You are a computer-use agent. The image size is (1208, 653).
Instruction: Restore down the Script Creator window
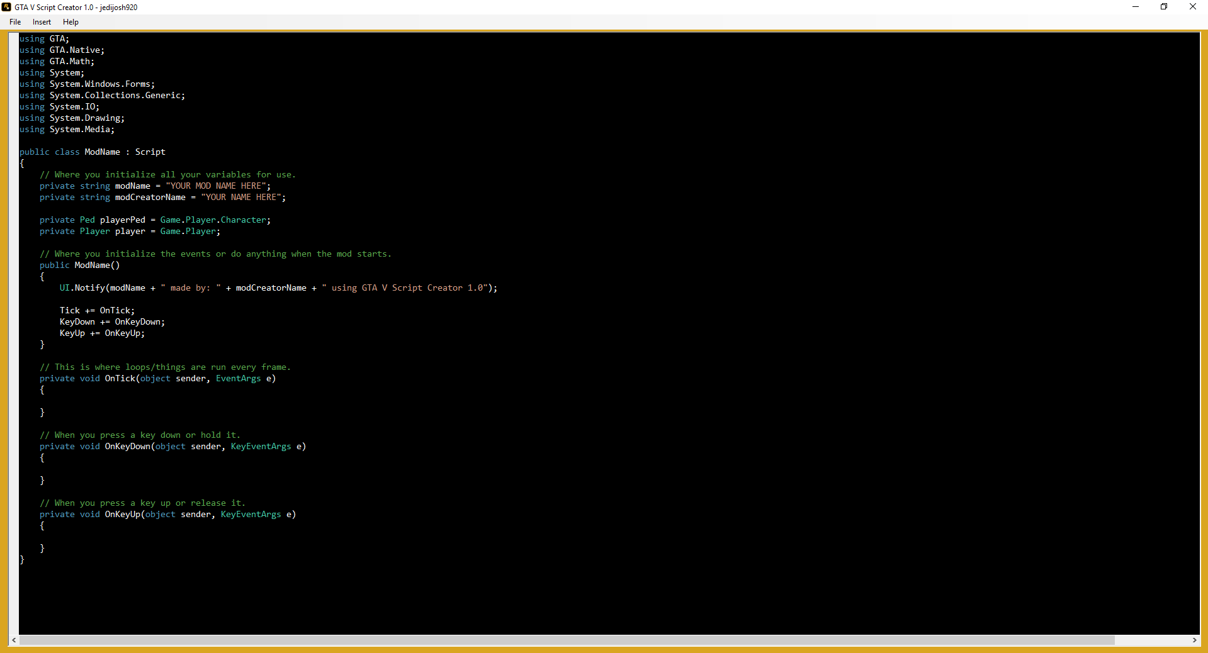pyautogui.click(x=1164, y=7)
